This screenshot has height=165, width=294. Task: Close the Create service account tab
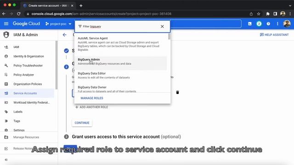coord(72,5)
